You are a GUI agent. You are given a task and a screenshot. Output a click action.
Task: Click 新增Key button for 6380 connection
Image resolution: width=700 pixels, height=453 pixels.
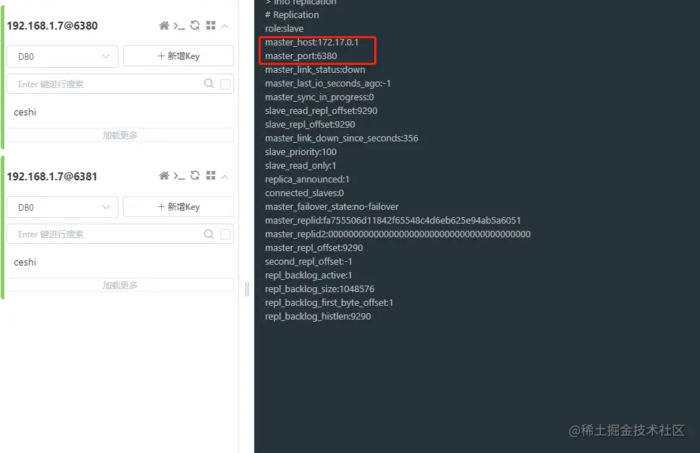pos(178,56)
